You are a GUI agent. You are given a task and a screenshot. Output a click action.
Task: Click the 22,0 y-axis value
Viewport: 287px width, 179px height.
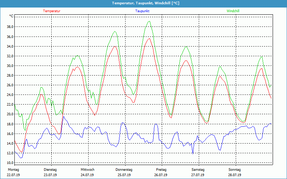[x=10, y=105]
